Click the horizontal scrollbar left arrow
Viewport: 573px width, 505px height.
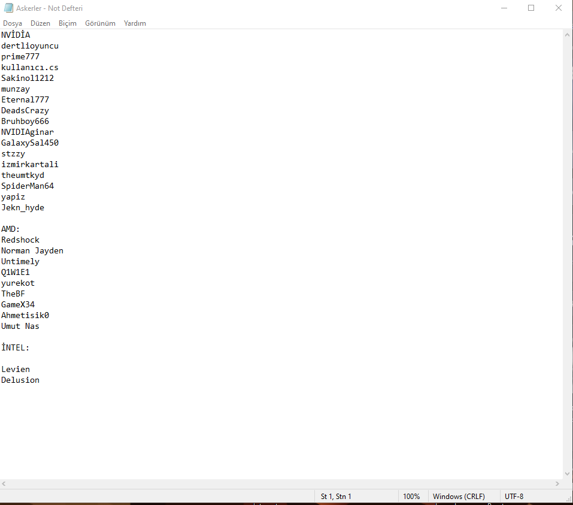4,484
